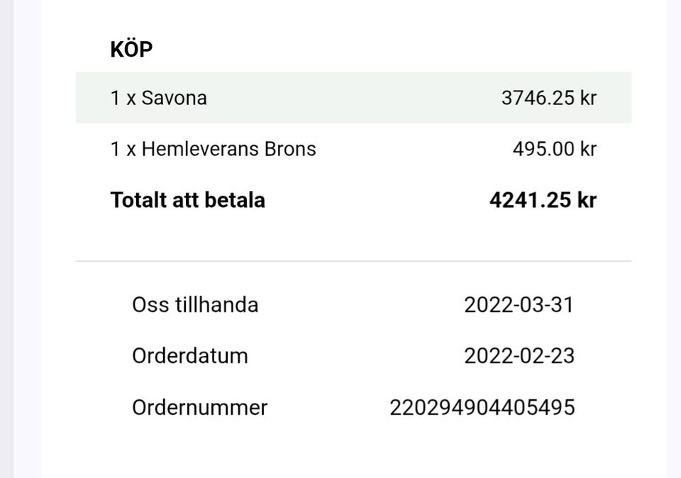
Task: Click the Ordernummer label
Action: click(199, 408)
